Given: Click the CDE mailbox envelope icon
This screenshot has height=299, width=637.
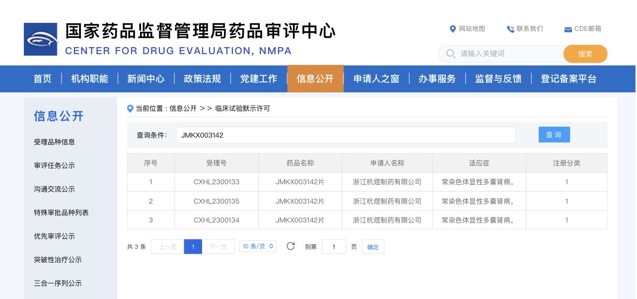Looking at the screenshot, I should point(568,29).
